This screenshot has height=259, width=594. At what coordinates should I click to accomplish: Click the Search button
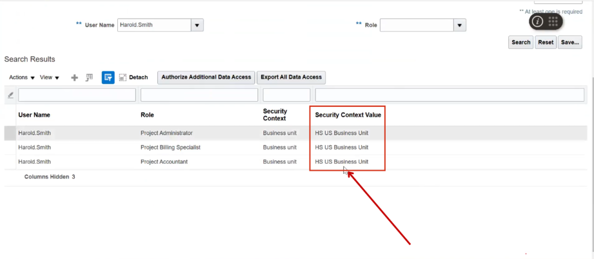tap(520, 42)
